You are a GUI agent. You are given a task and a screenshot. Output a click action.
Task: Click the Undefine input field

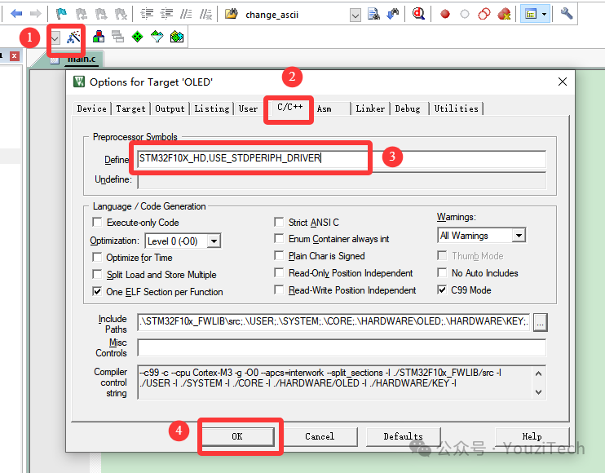[342, 179]
